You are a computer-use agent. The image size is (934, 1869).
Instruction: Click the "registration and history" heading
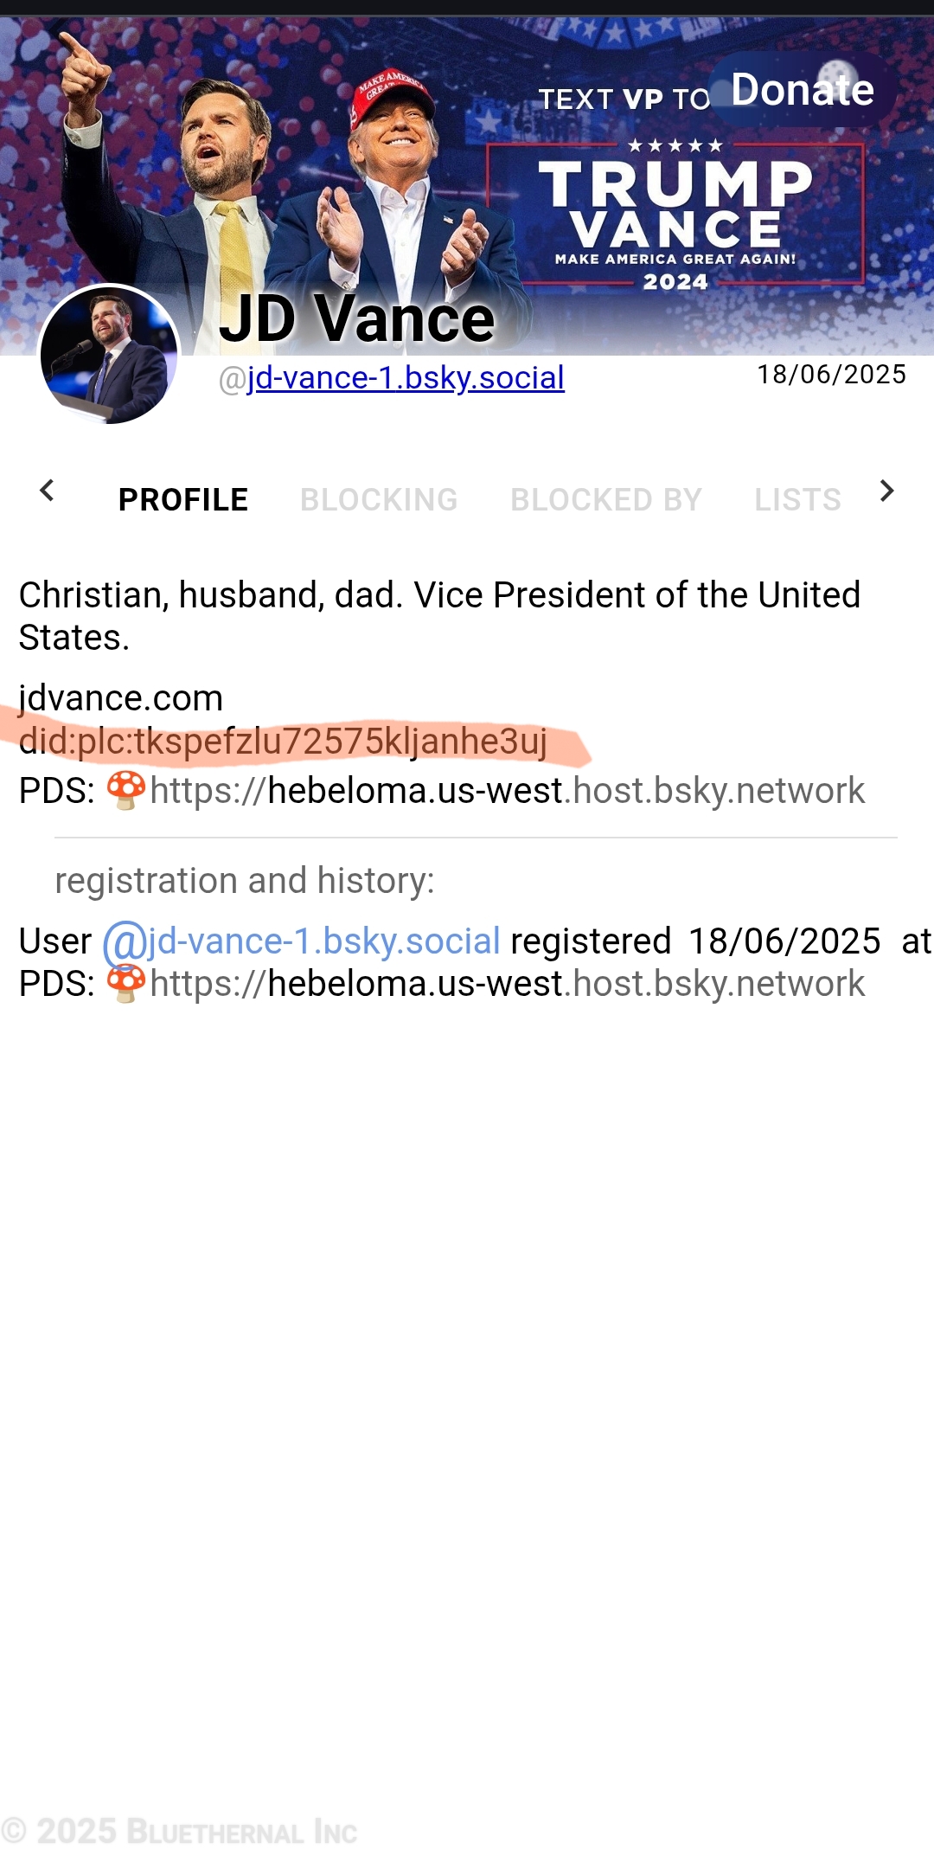pos(245,881)
